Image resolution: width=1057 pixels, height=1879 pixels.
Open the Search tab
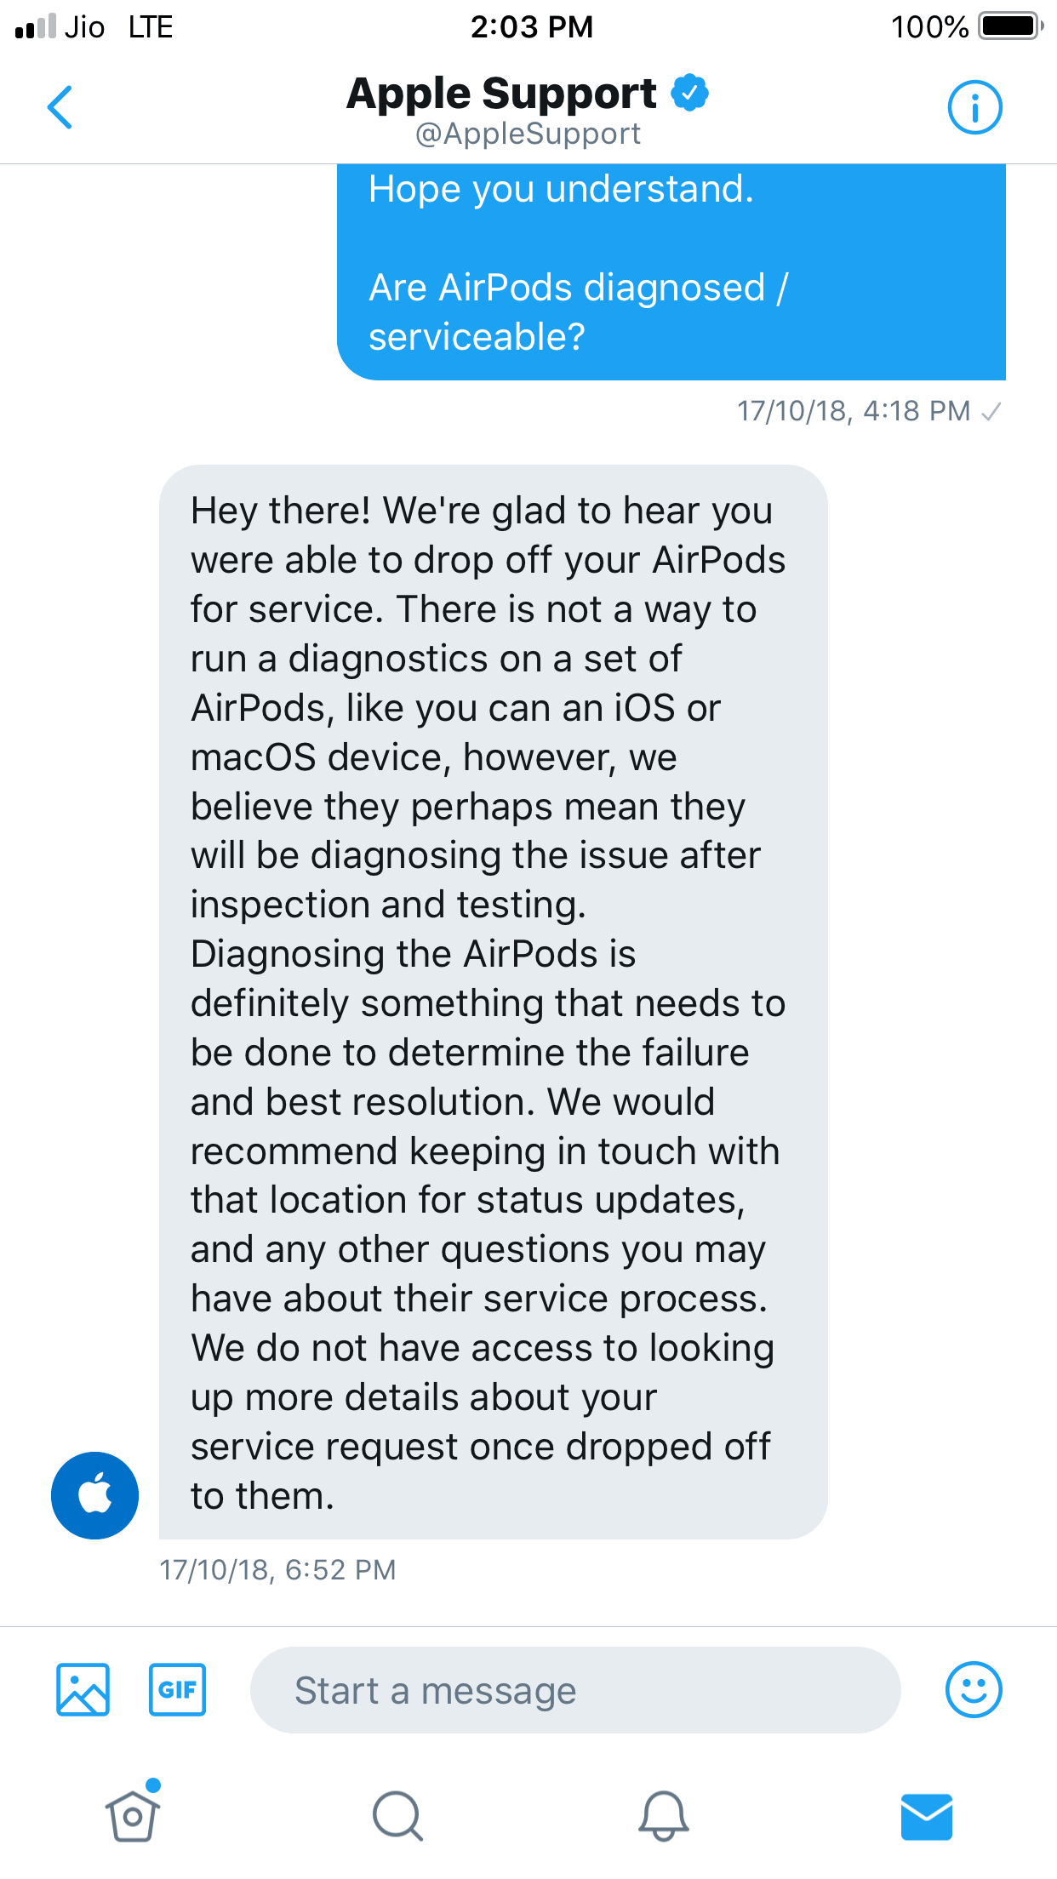pos(397,1815)
